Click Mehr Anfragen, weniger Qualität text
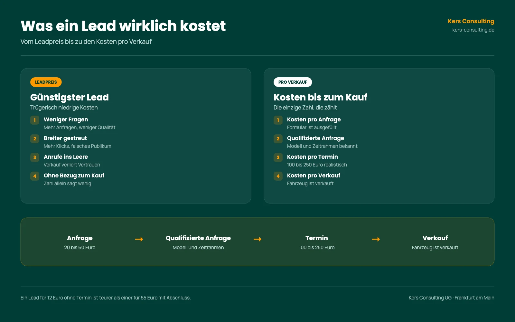The image size is (515, 322). [80, 128]
